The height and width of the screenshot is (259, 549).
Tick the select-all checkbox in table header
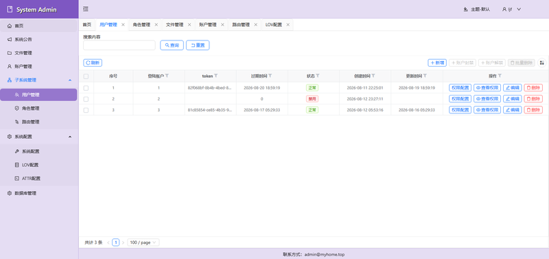(86, 76)
